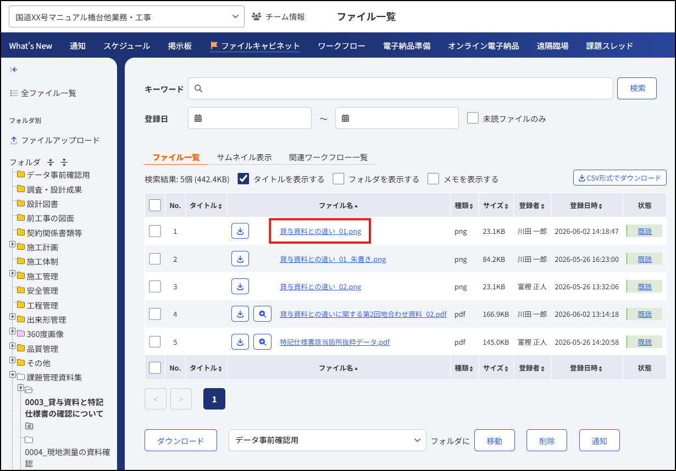Image resolution: width=676 pixels, height=471 pixels.
Task: Download 特記仕様書該当箇所抜粋データ.pdf via row icon
Action: tap(240, 341)
